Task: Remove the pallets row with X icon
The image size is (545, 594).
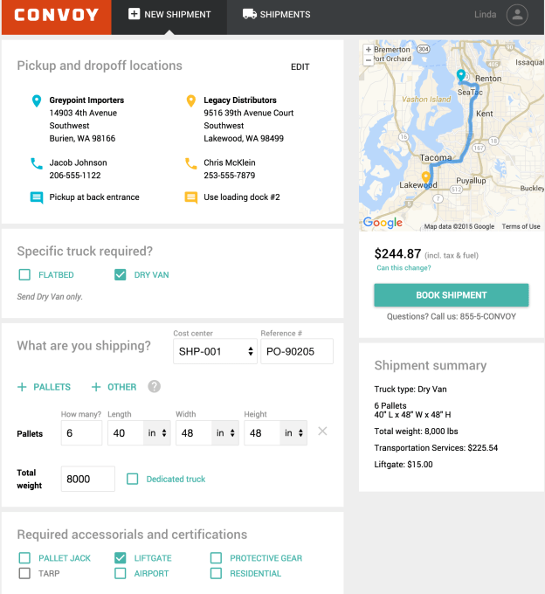Action: pyautogui.click(x=322, y=432)
